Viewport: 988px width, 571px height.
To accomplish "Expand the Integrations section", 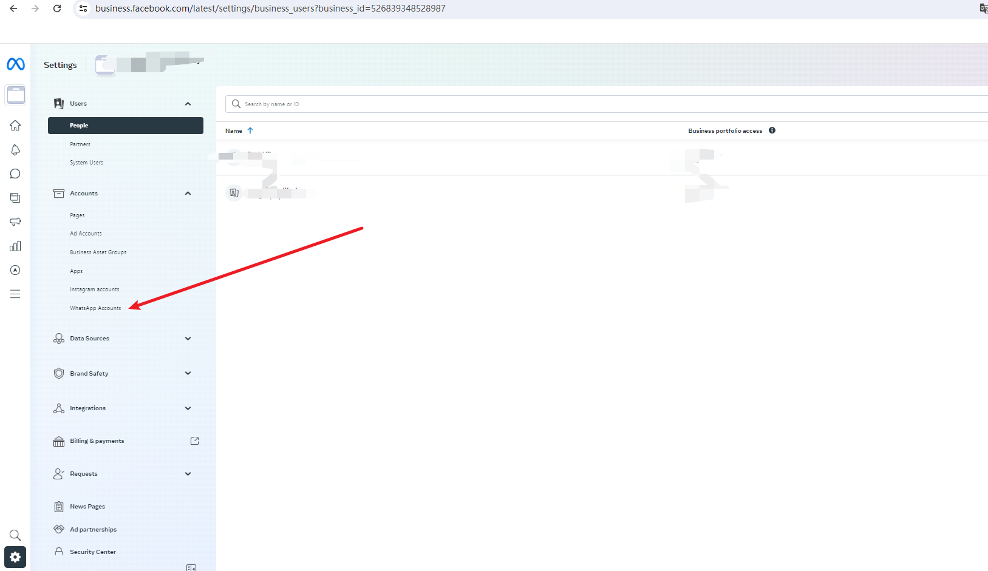I will 188,408.
